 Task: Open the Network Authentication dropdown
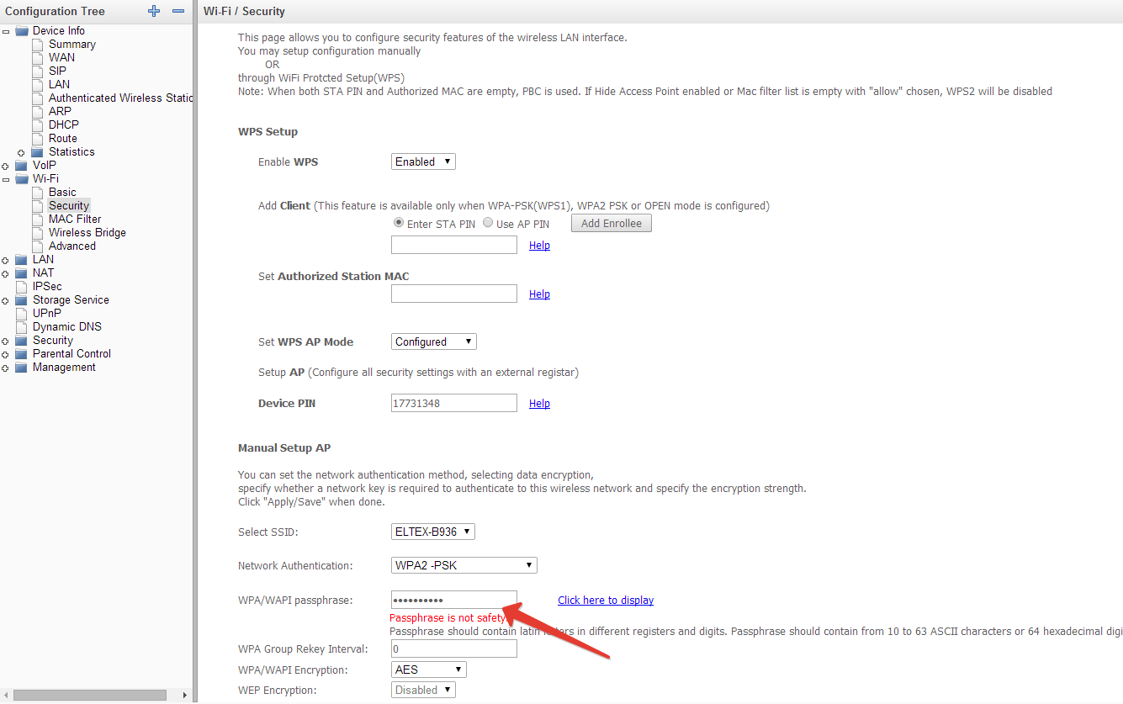tap(464, 565)
